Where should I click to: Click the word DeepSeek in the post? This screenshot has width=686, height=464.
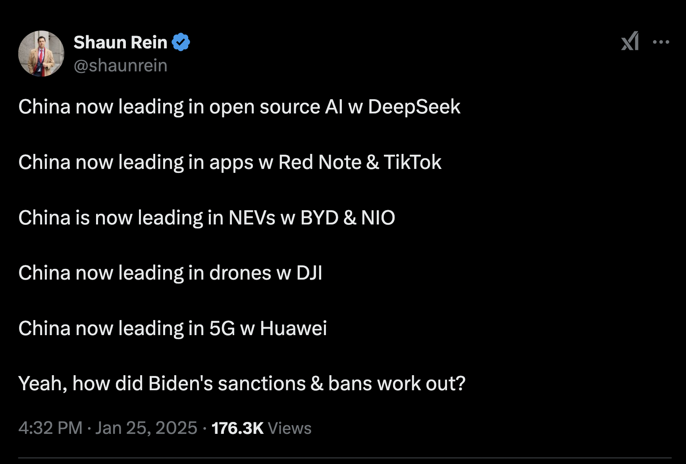pos(414,107)
